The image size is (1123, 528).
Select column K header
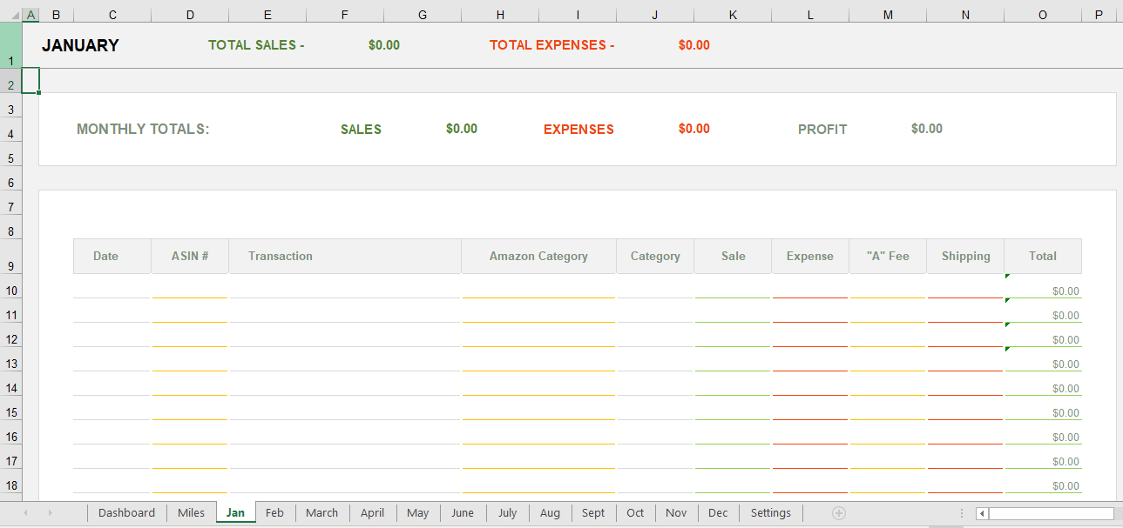point(733,15)
